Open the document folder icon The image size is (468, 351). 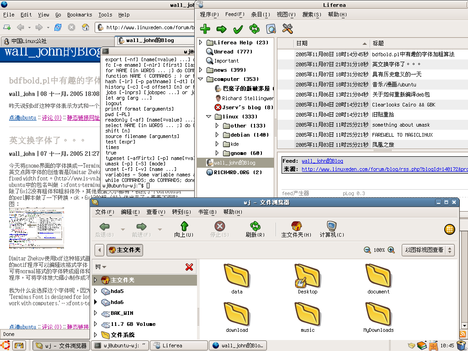point(378,276)
